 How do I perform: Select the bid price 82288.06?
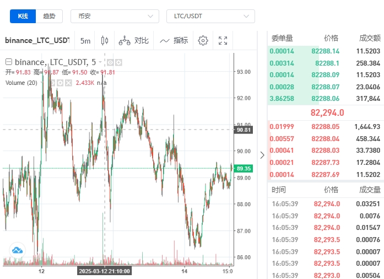(x=325, y=99)
